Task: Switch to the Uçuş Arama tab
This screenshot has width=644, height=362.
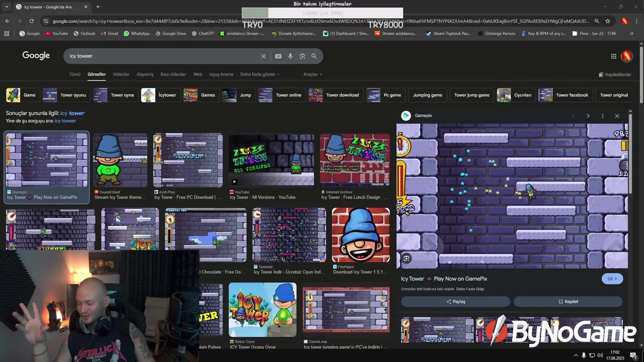Action: (x=221, y=74)
